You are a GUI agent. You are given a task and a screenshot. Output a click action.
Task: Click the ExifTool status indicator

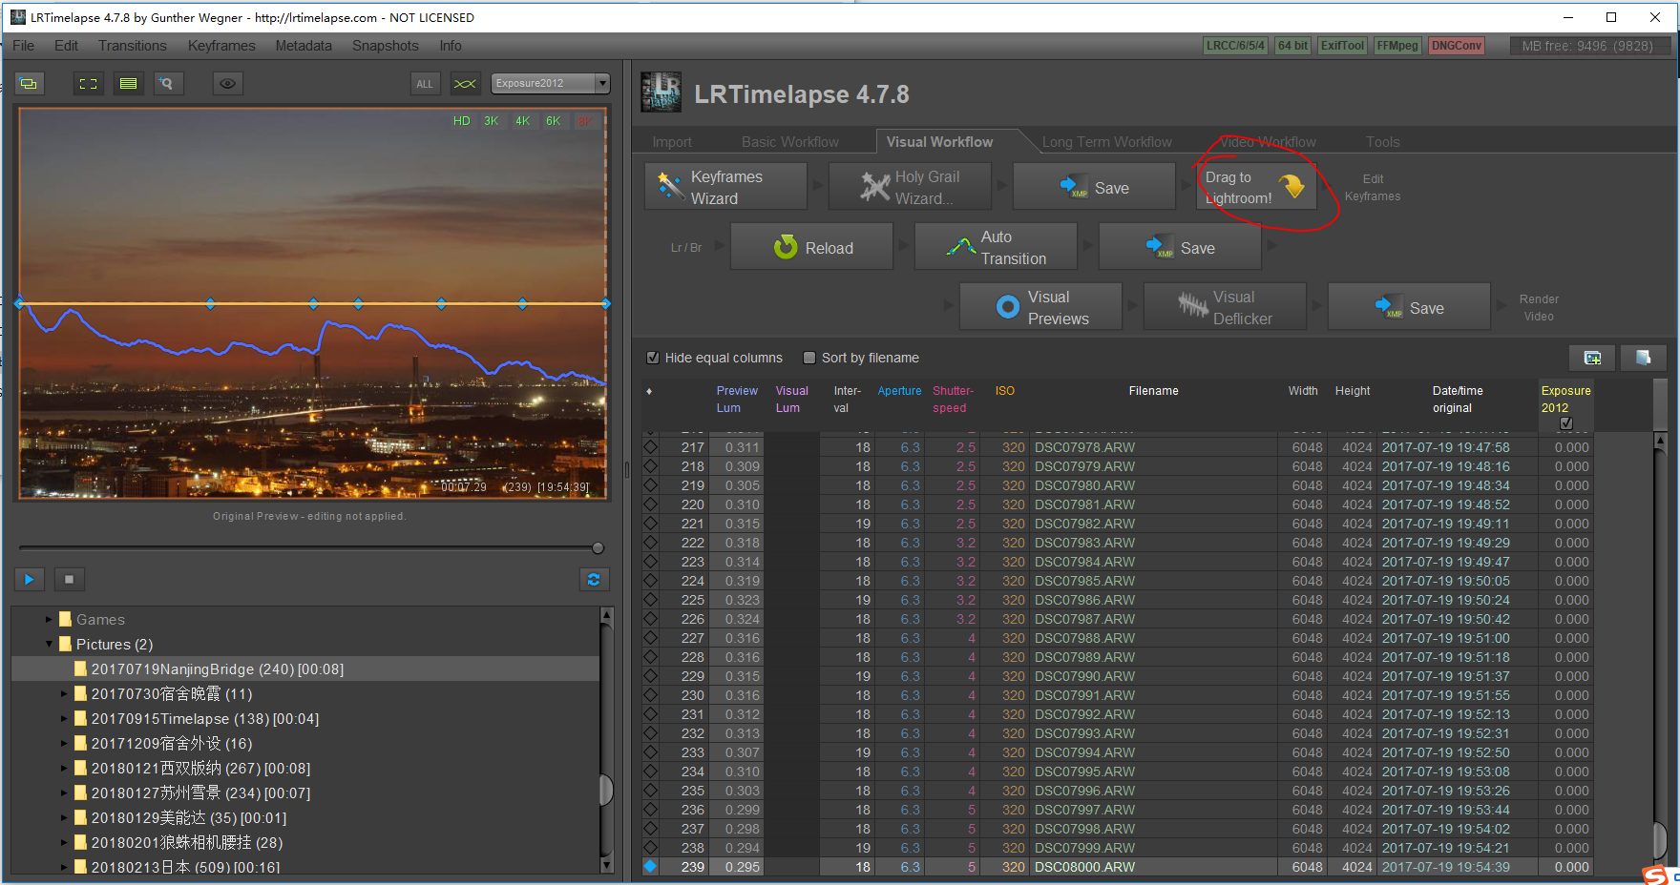(1342, 46)
